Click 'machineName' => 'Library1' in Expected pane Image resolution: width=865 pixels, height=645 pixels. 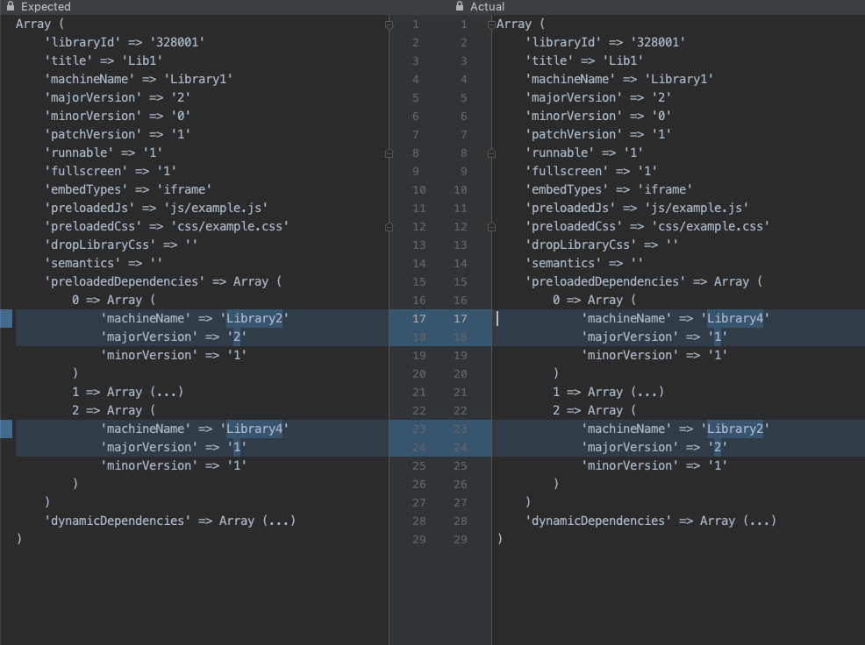point(139,80)
